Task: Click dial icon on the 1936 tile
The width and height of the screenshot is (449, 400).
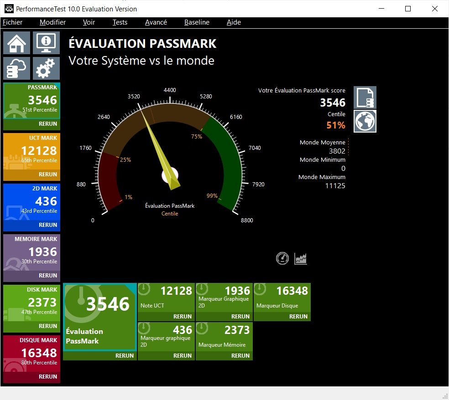Action: [x=202, y=289]
